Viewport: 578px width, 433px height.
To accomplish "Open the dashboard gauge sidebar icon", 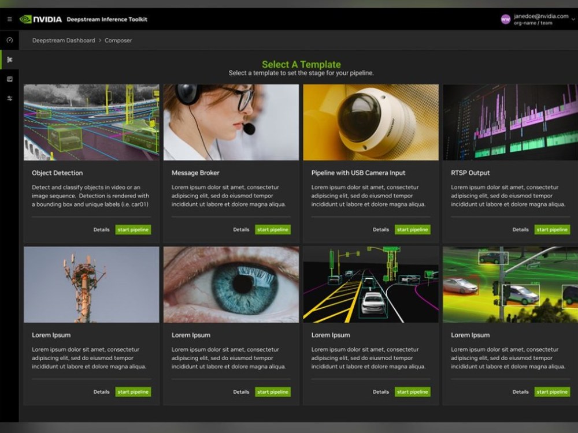I will click(x=10, y=40).
